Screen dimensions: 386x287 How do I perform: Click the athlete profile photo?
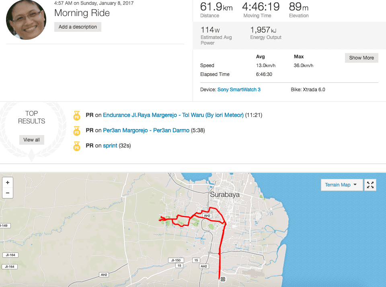tap(26, 20)
